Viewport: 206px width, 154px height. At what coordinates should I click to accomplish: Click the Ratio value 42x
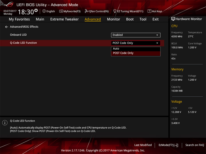point(173,58)
